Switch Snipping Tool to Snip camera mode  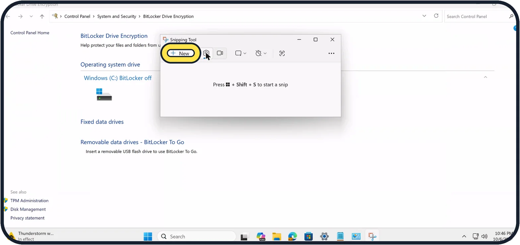[206, 53]
